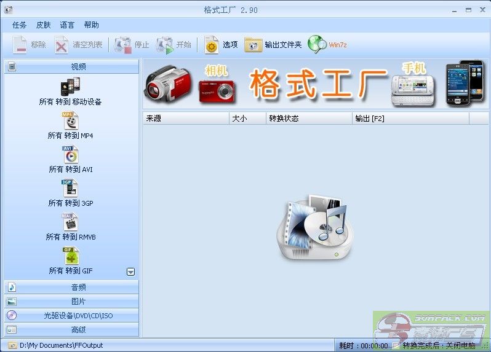Image resolution: width=491 pixels, height=352 pixels.
Task: Click the All to Mobile Device icon
Action: click(70, 87)
